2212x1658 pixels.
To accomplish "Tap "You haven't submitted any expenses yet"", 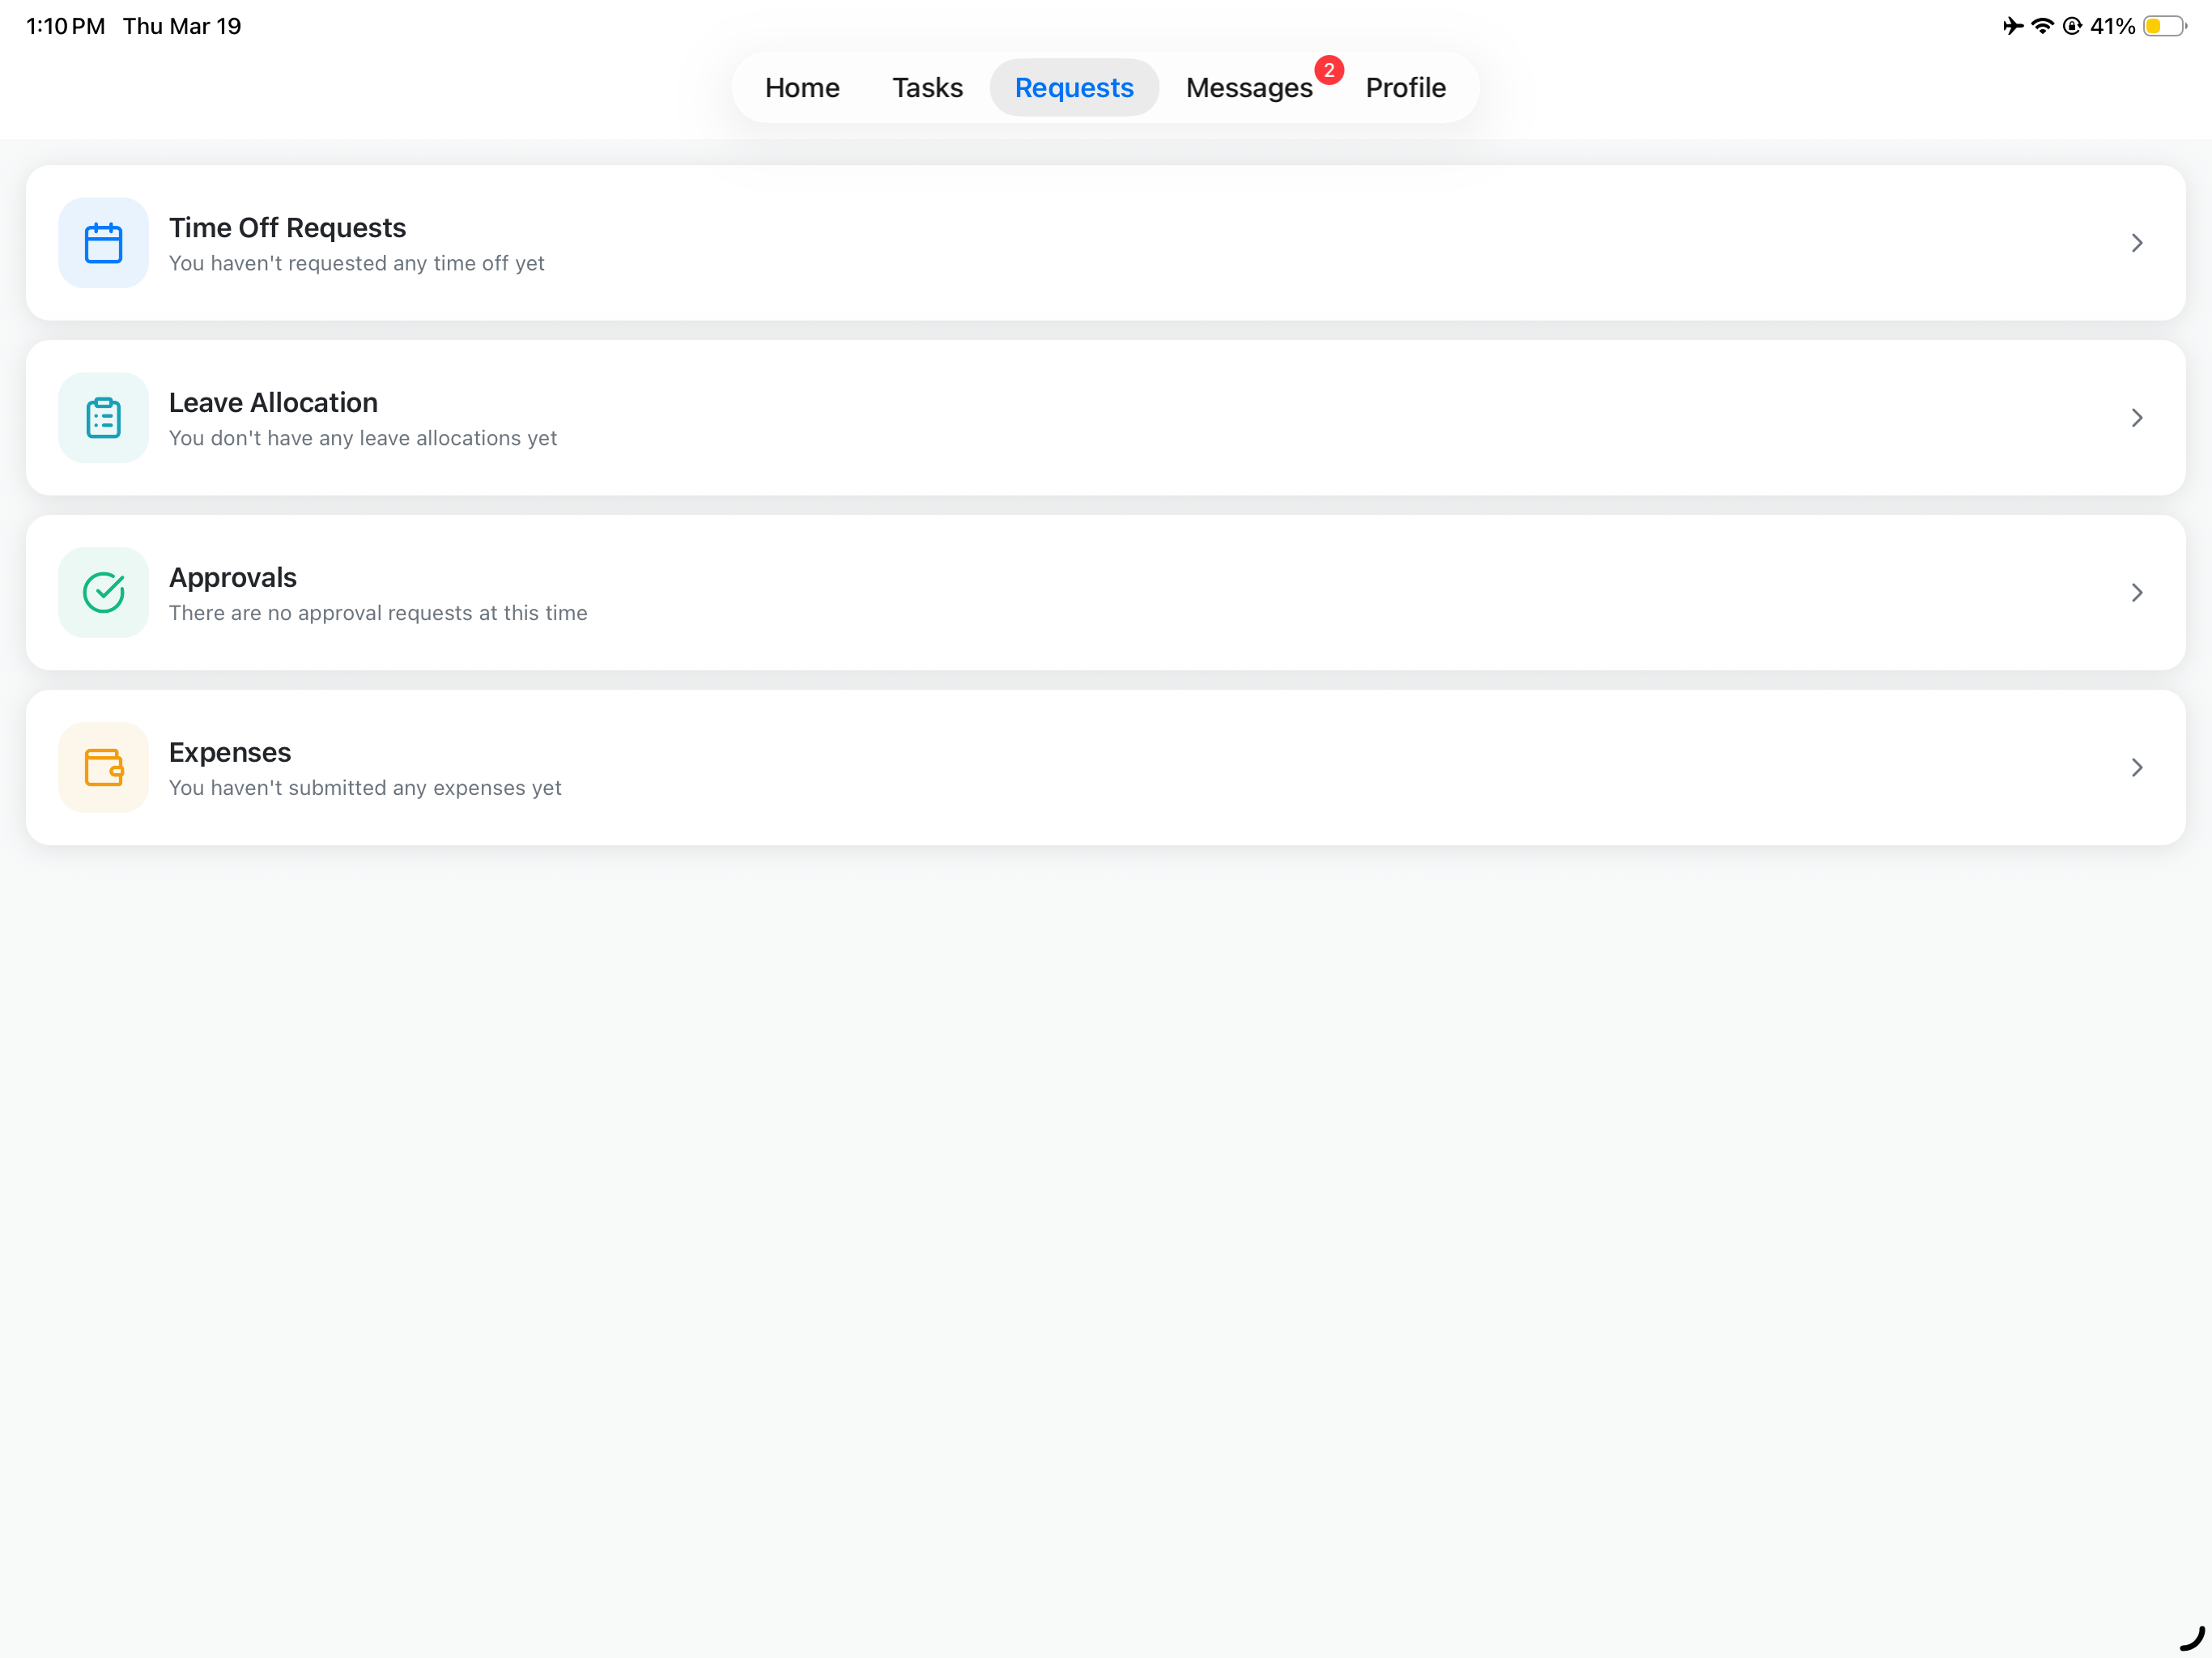I will pos(365,788).
